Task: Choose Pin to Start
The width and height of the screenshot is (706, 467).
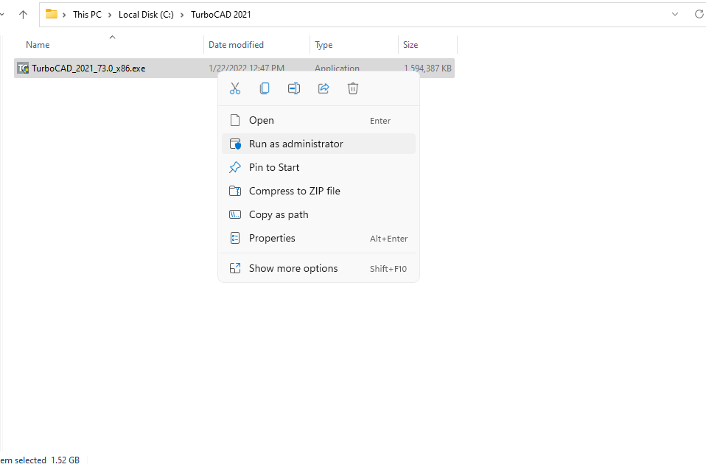Action: tap(319, 167)
